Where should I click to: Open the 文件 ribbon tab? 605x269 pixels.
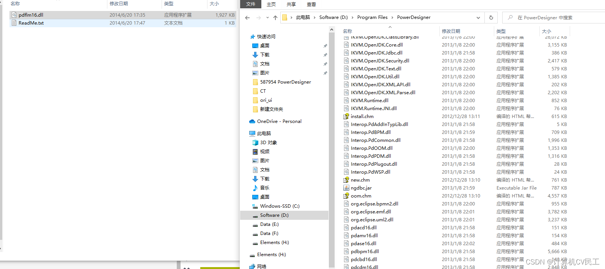(251, 4)
